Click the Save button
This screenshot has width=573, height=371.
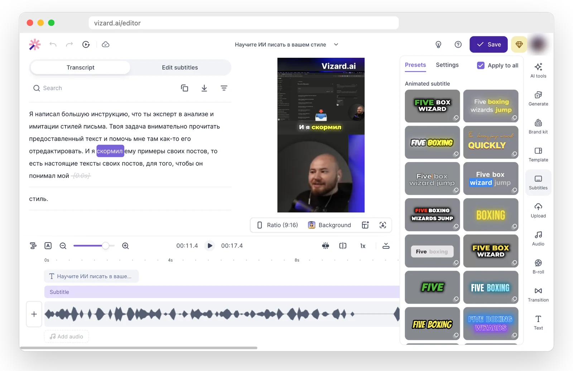coord(488,44)
